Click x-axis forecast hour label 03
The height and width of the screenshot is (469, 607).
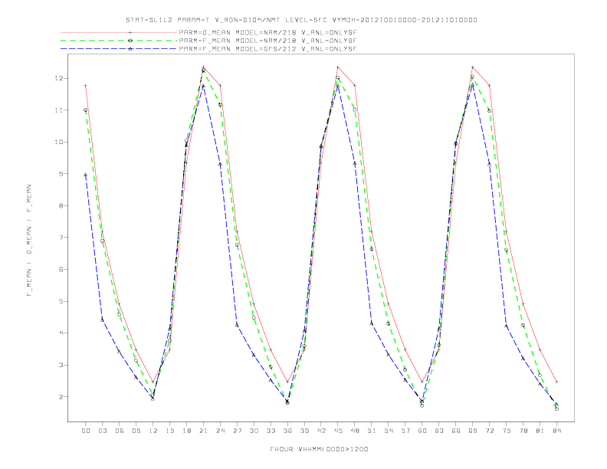[x=102, y=431]
